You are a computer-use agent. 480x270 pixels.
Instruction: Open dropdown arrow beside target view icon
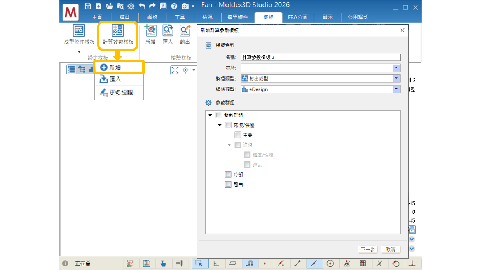(x=194, y=70)
